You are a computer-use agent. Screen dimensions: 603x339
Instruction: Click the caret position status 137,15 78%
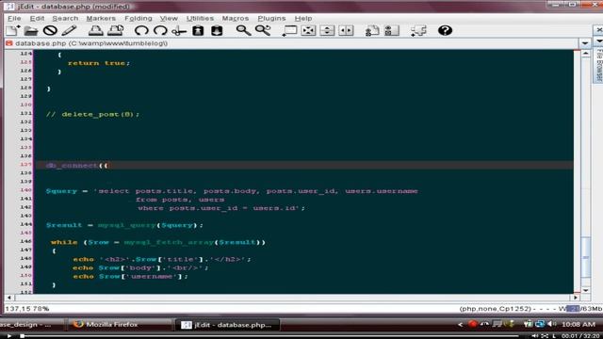pyautogui.click(x=27, y=309)
